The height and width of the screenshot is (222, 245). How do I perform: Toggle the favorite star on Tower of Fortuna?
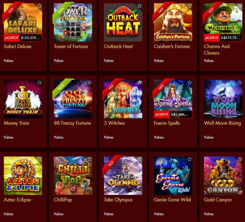tap(90, 6)
